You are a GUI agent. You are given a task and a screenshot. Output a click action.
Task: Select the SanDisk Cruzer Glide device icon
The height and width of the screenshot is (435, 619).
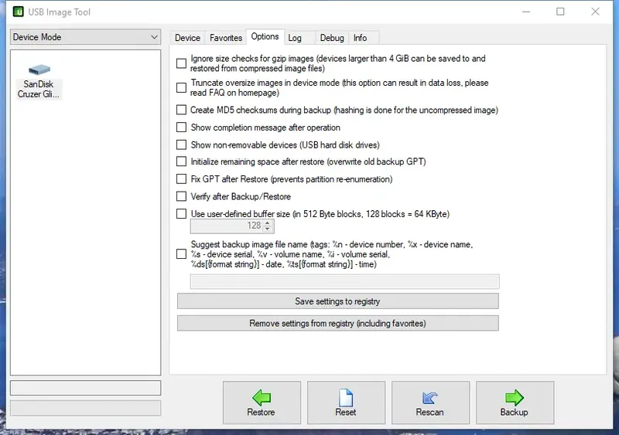[x=39, y=81]
